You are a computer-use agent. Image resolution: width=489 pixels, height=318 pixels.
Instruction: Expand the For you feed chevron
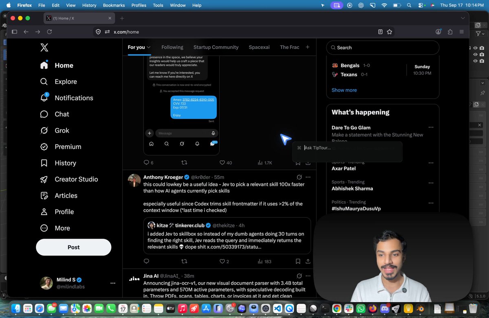coord(149,47)
